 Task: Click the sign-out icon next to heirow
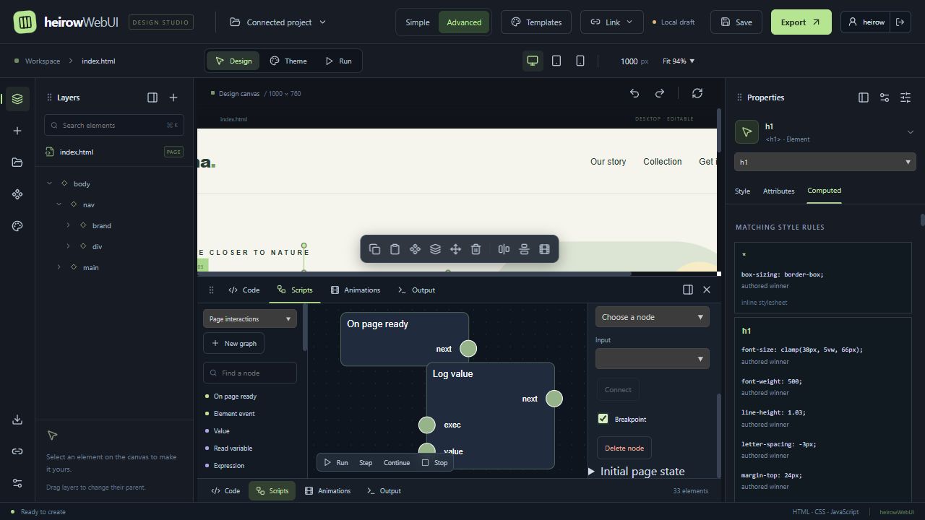[900, 22]
